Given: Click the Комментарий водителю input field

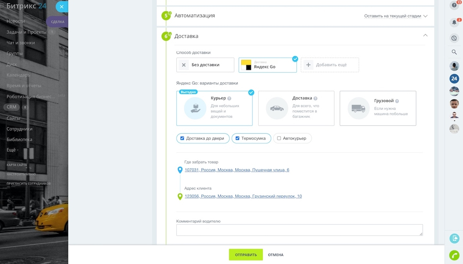Looking at the screenshot, I should pyautogui.click(x=299, y=230).
